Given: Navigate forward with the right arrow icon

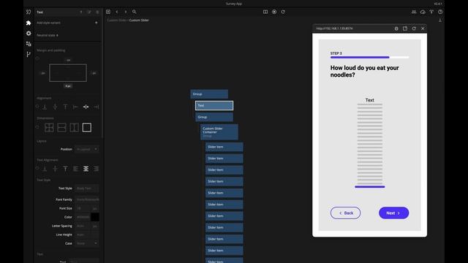Looking at the screenshot, I should click(x=126, y=12).
